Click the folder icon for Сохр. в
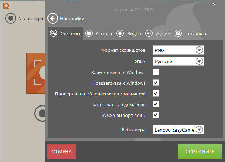This screenshot has height=162, width=225. click(89, 34)
